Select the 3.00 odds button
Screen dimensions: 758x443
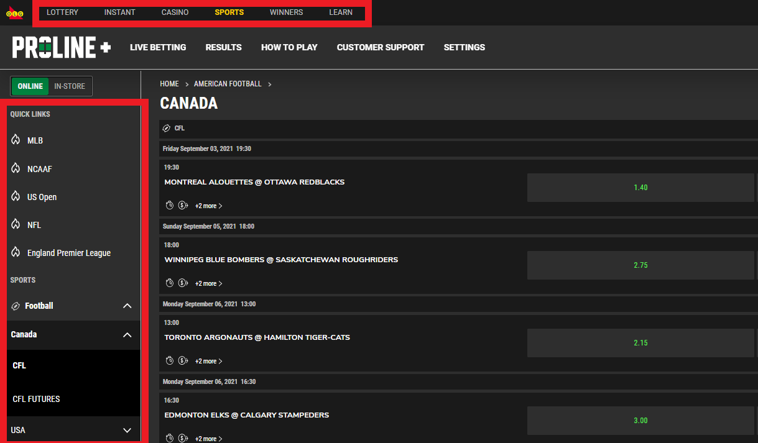click(640, 421)
